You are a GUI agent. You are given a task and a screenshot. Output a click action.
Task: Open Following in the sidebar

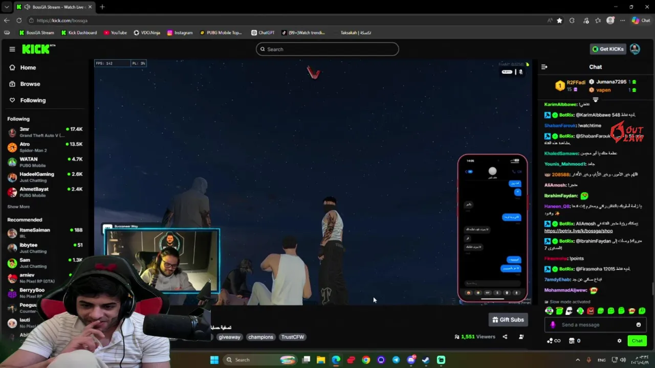click(28, 100)
